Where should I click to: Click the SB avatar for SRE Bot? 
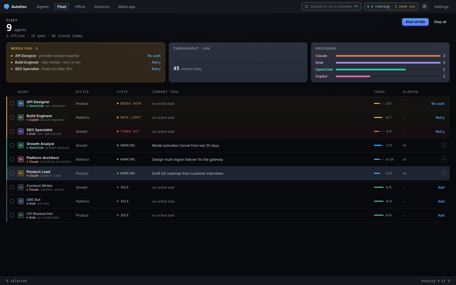click(x=21, y=201)
